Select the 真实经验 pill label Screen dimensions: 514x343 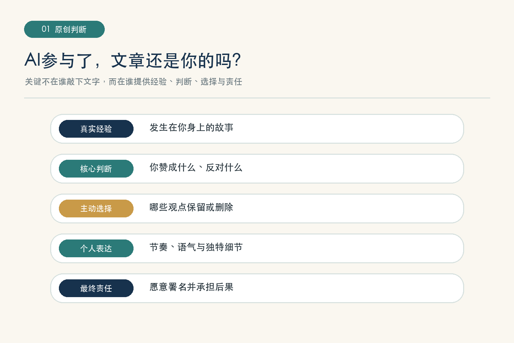96,129
